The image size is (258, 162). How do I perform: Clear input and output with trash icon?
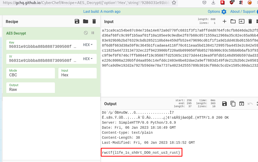[x=250, y=21]
